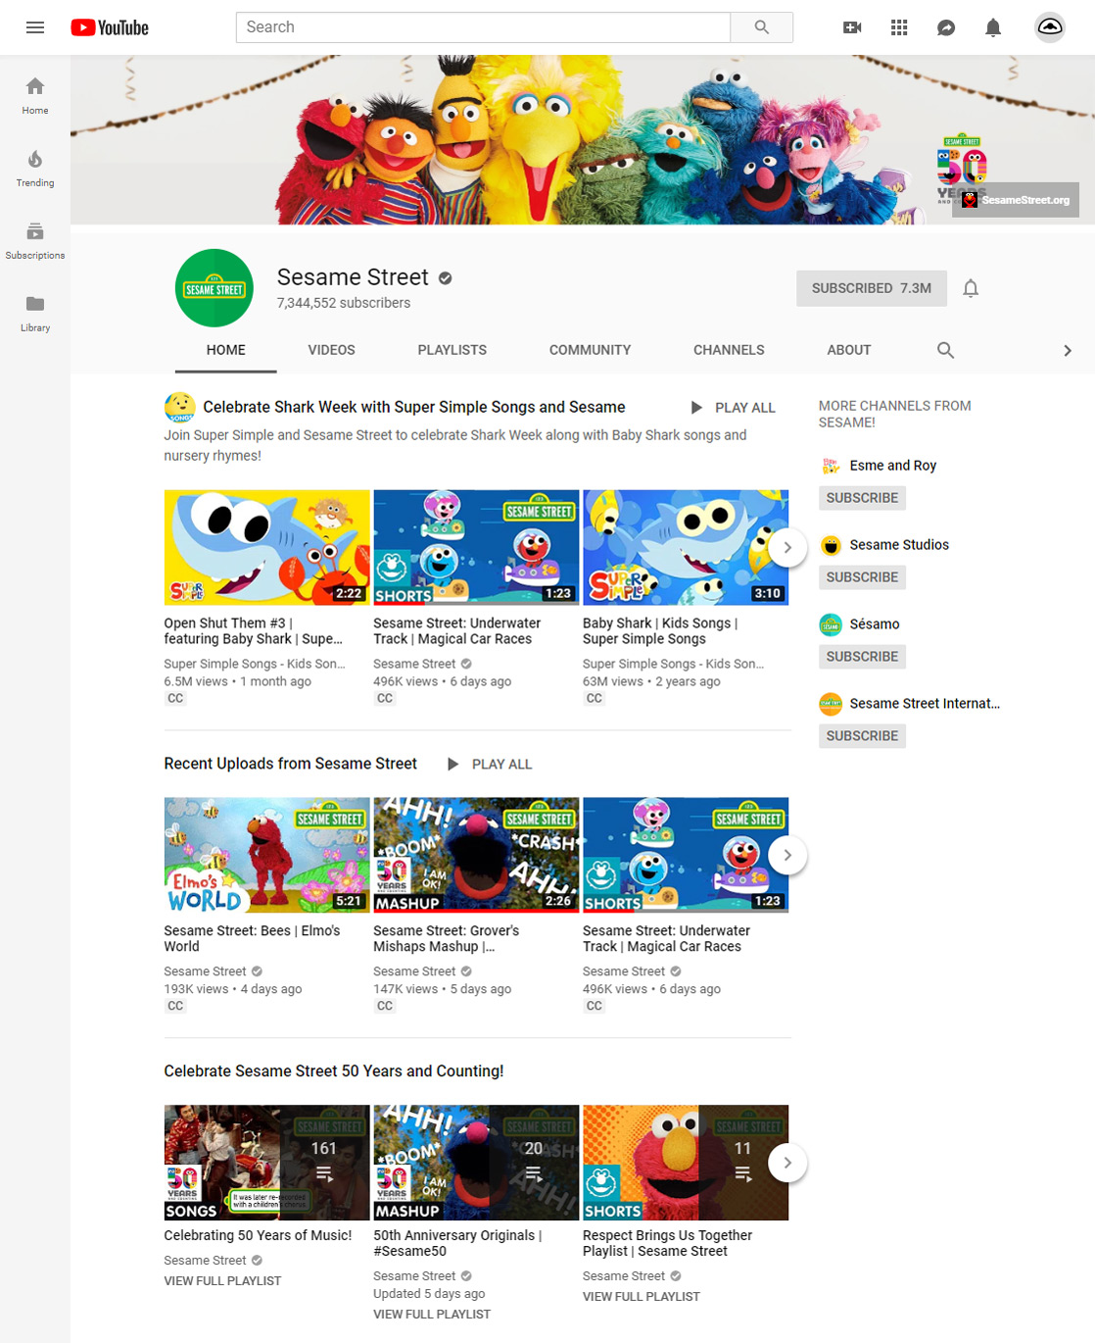Open Subscriptions in sidebar
1095x1343 pixels.
pyautogui.click(x=35, y=240)
